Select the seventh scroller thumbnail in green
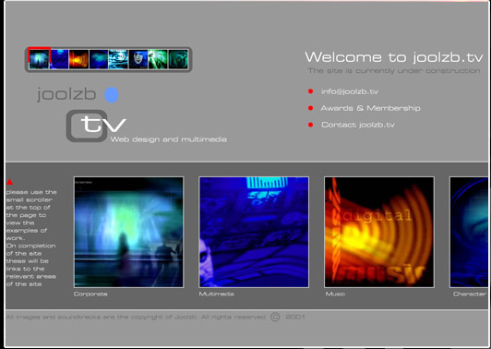491x349 pixels. (158, 59)
